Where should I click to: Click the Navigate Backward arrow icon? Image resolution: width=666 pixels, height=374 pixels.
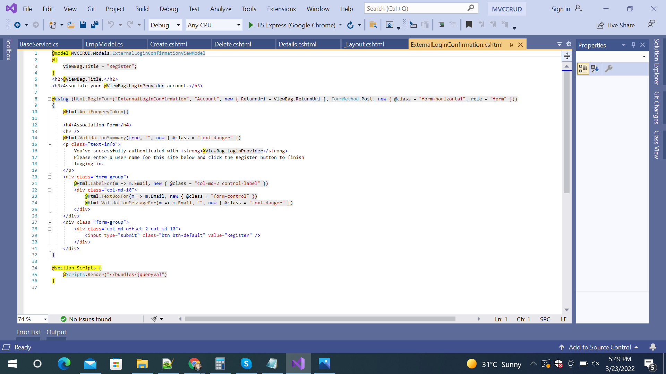pos(17,25)
